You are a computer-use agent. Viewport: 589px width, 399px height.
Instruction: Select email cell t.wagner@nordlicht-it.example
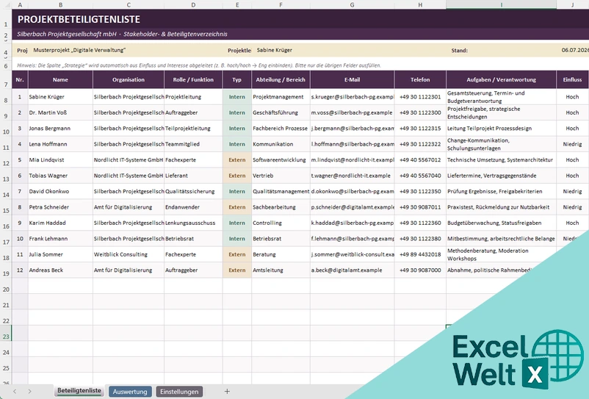[x=352, y=176]
